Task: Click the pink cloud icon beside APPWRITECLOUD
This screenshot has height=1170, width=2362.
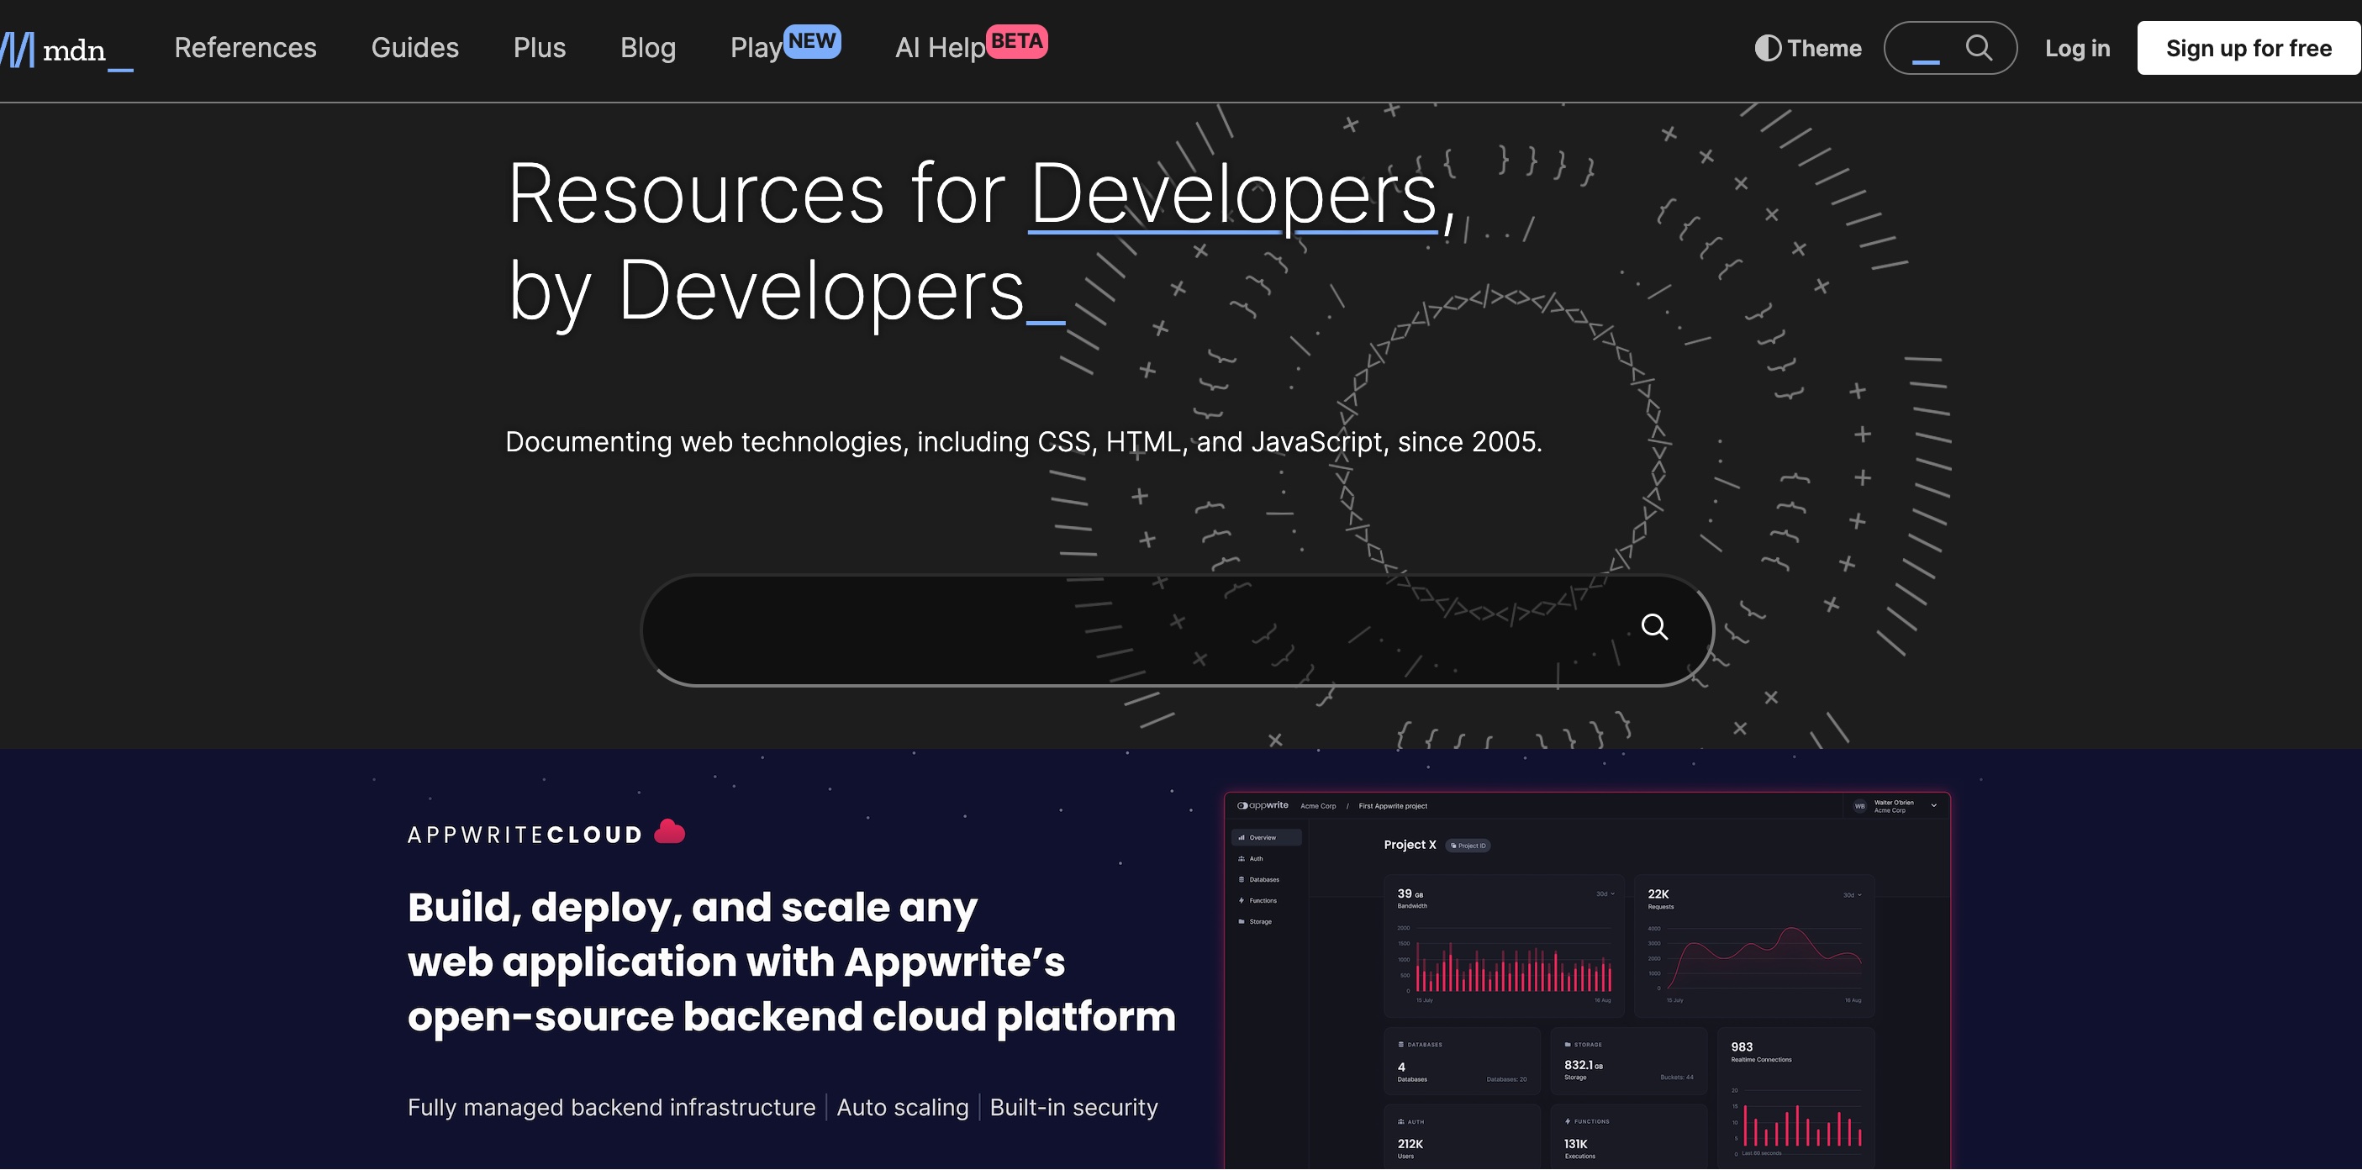Action: pos(669,831)
